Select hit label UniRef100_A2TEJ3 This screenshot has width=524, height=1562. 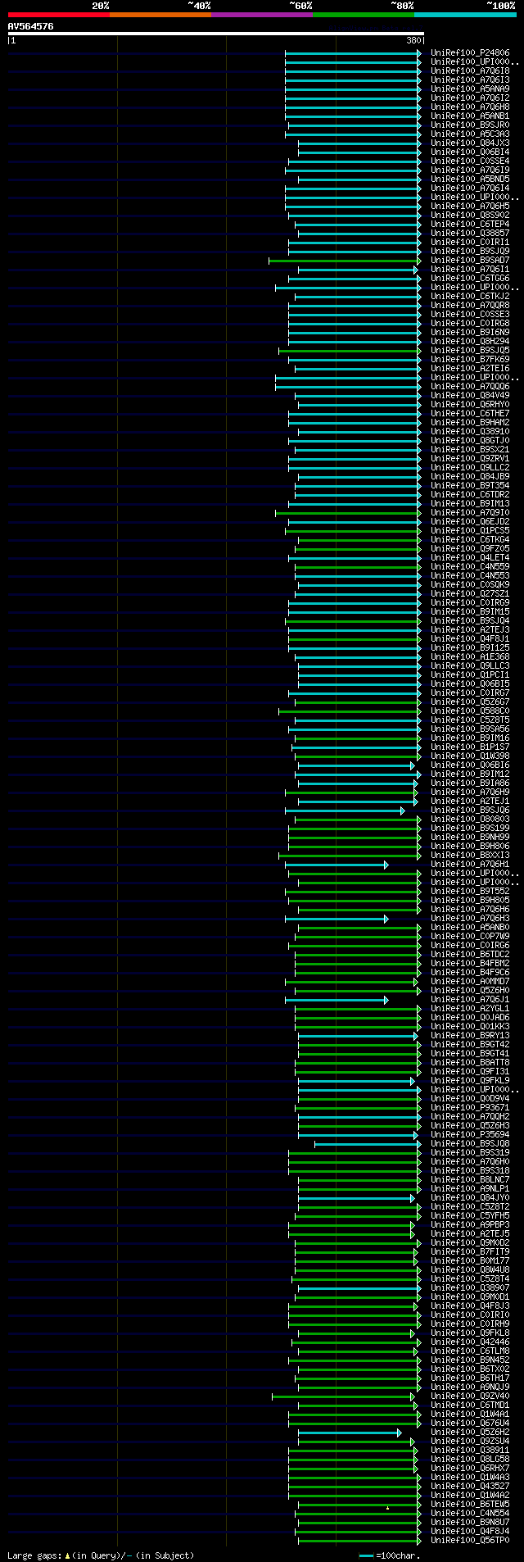tap(470, 630)
